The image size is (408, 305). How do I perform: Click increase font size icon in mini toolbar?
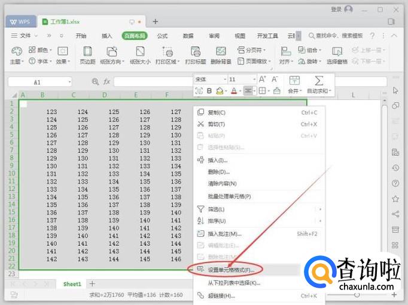click(x=262, y=79)
